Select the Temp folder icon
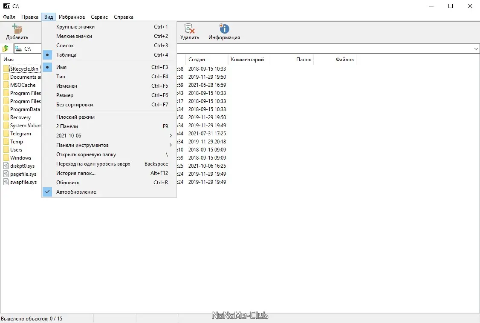Screen dimensions: 480x323 coord(6,141)
